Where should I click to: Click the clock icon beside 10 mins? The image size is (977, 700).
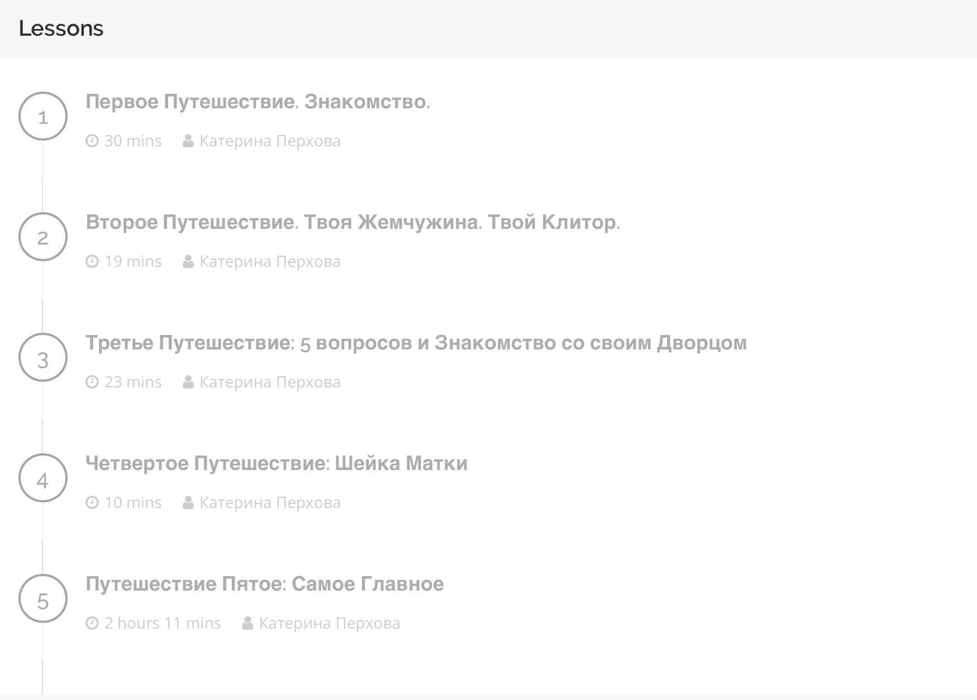(92, 503)
